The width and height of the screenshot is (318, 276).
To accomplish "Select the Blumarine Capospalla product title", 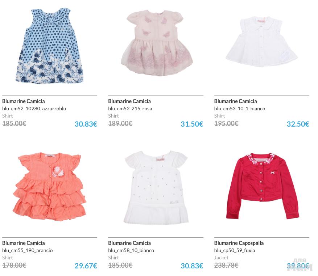I will 239,243.
